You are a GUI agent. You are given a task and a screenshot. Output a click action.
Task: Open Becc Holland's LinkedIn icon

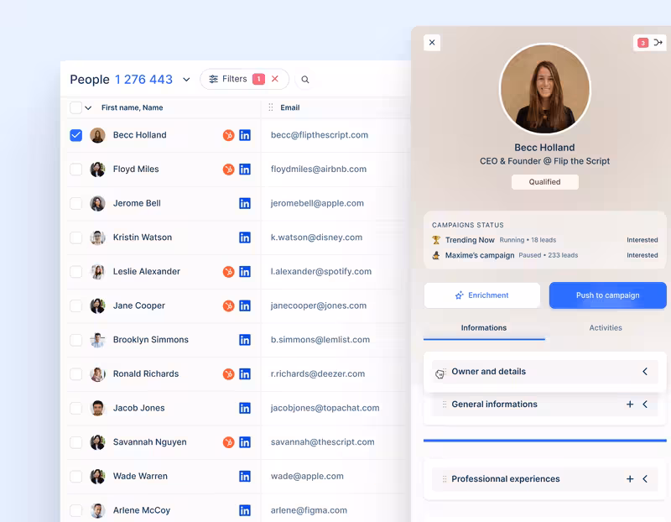click(245, 135)
